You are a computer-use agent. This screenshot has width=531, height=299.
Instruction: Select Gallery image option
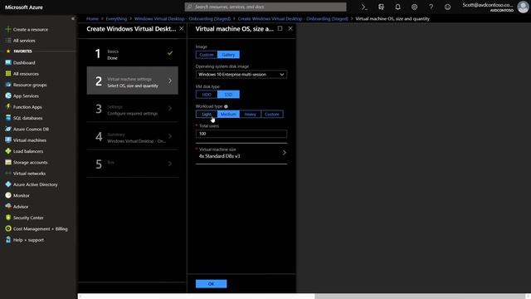tap(228, 55)
